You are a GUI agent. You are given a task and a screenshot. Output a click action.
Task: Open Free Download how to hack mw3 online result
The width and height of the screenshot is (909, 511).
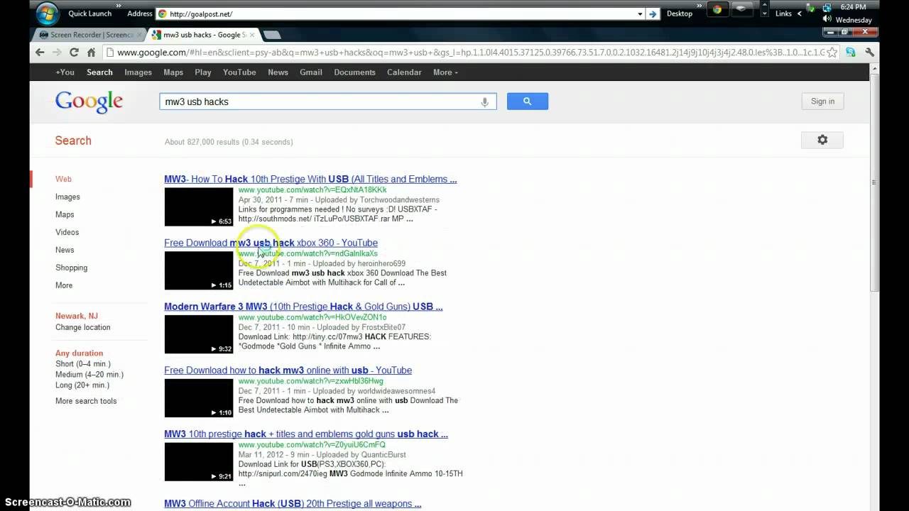(x=288, y=370)
